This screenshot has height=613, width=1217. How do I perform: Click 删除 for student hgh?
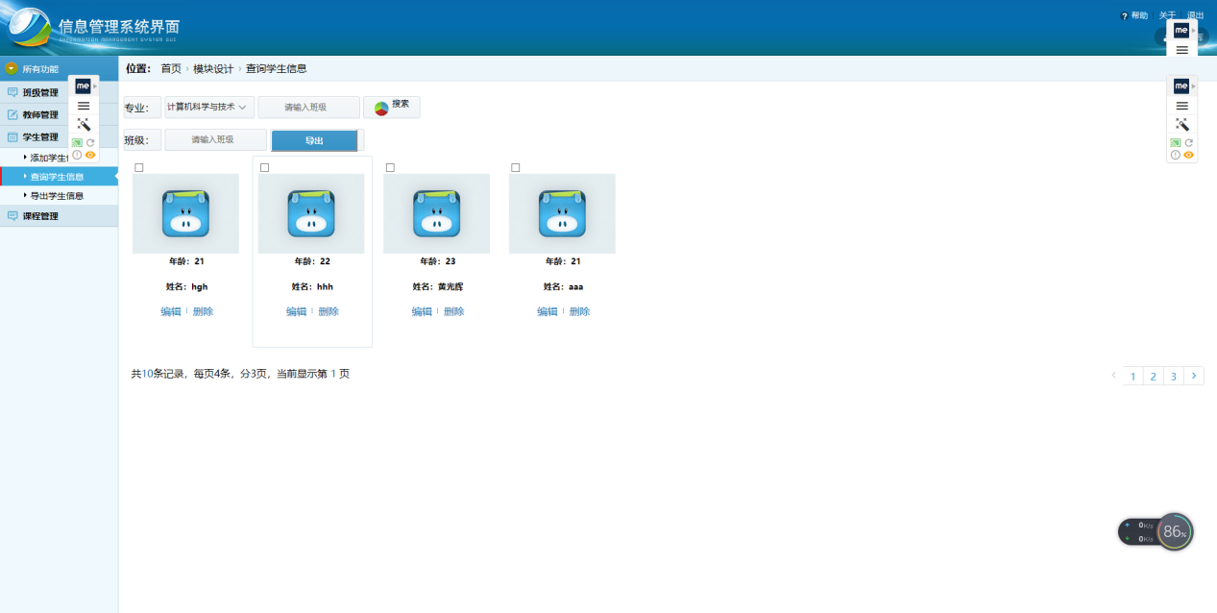click(203, 311)
